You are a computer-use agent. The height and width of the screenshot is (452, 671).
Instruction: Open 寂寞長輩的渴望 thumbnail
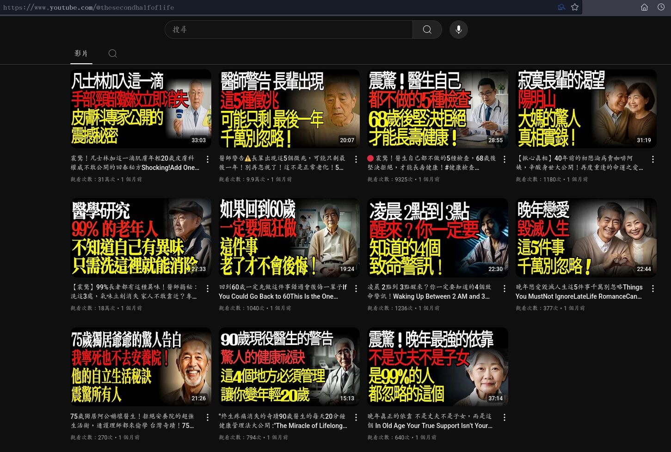point(586,109)
